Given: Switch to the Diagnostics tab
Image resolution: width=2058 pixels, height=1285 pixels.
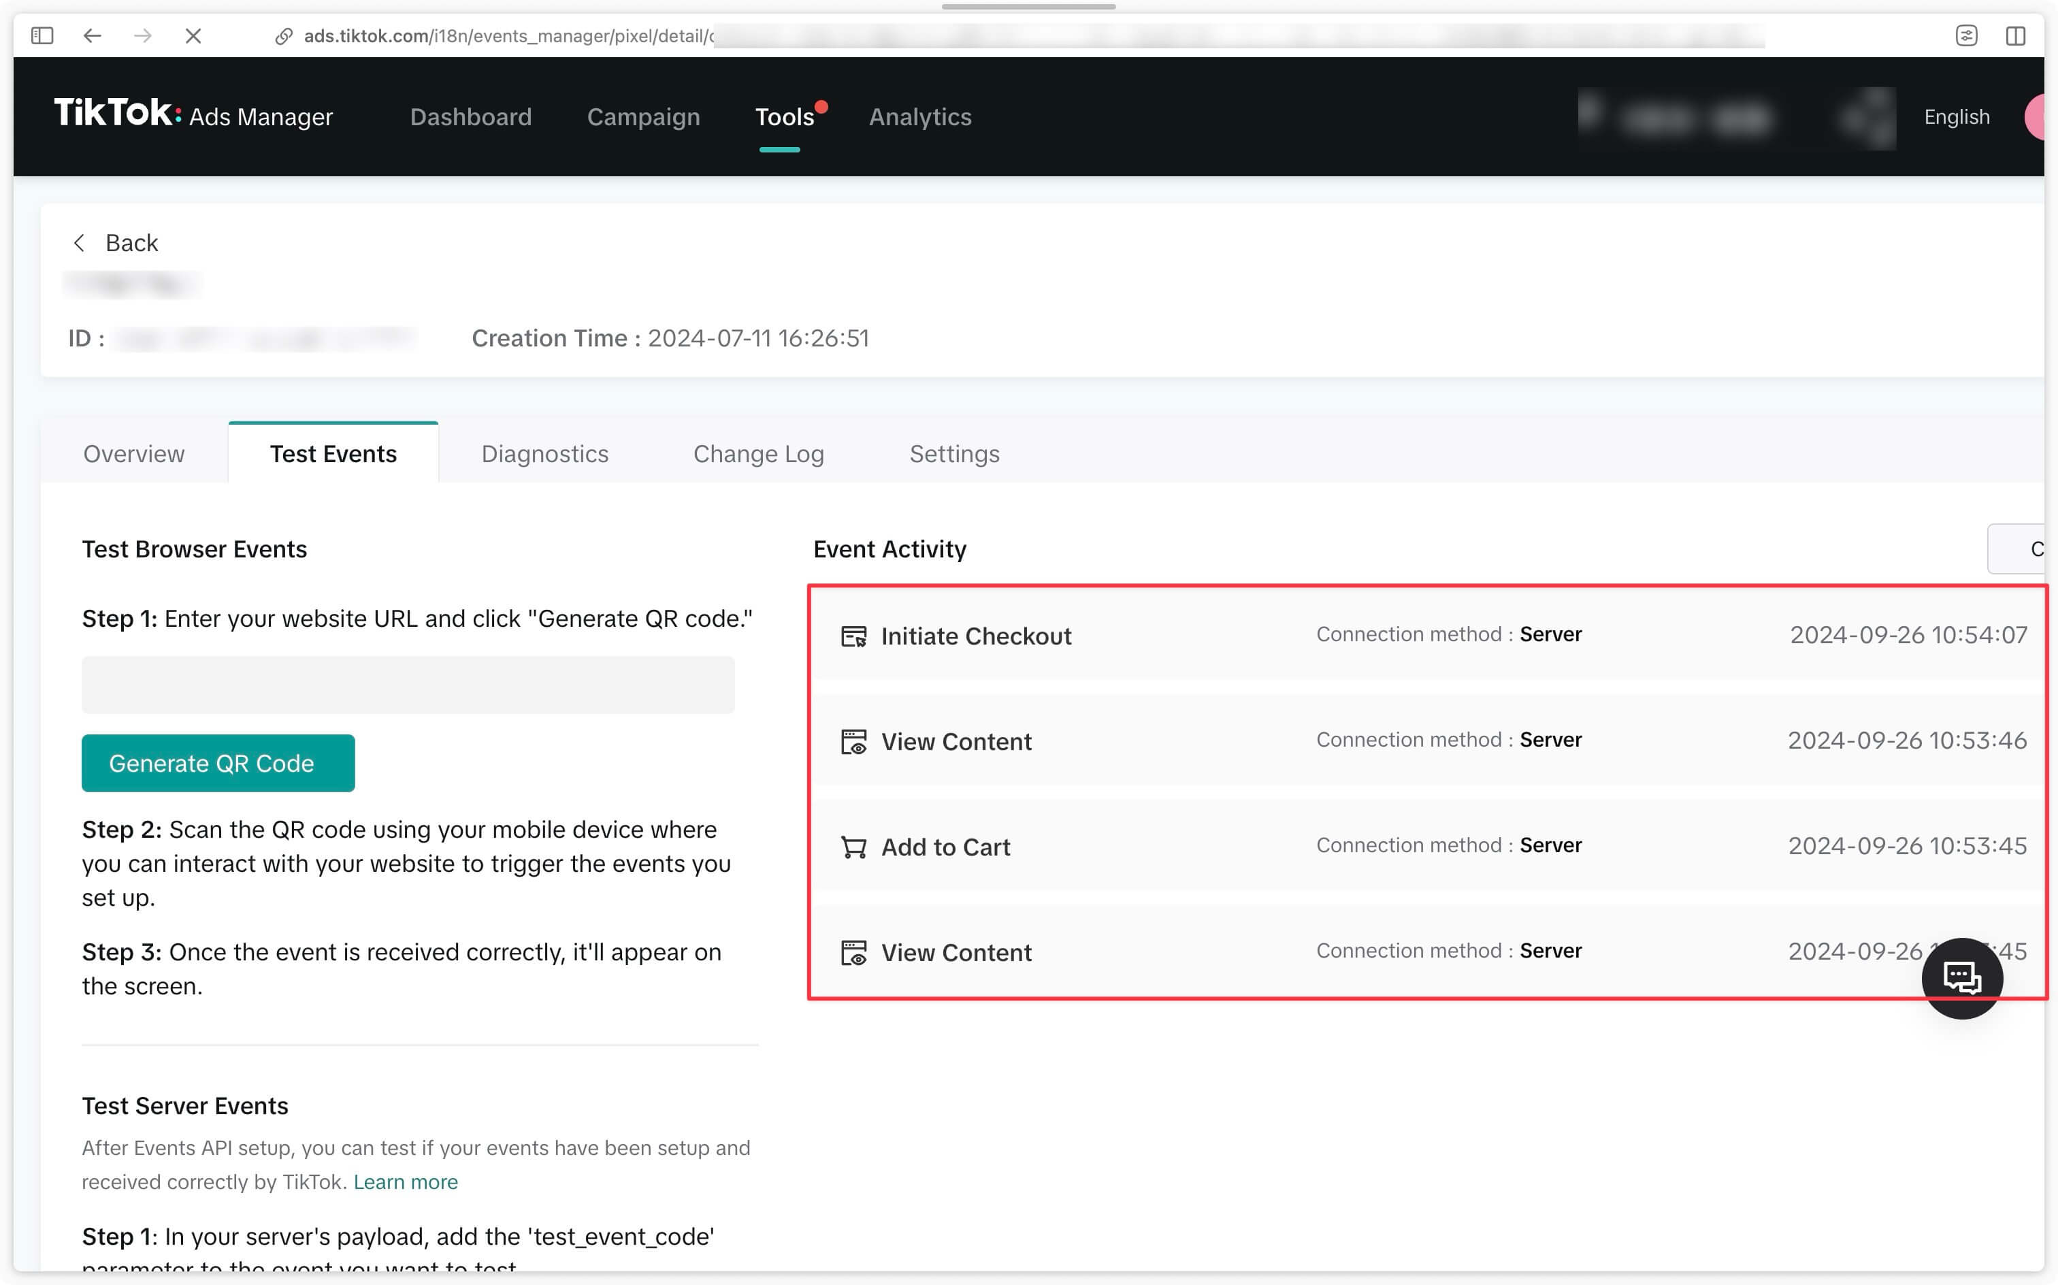Looking at the screenshot, I should (544, 453).
